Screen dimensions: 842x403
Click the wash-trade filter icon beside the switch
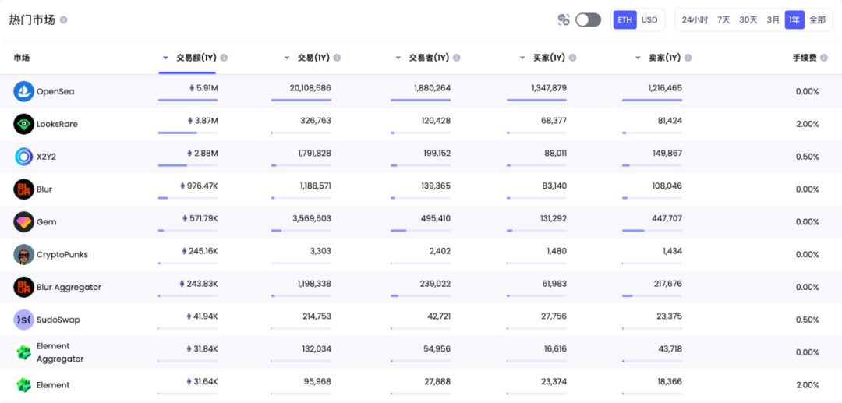564,19
